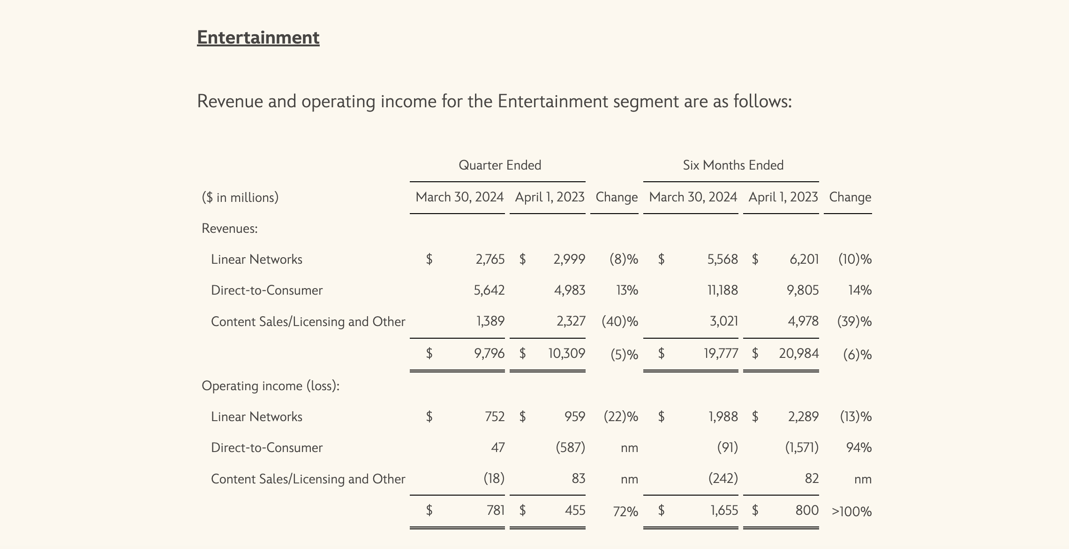
Task: Select the prior-year quarter revenue 10,309
Action: click(x=566, y=353)
